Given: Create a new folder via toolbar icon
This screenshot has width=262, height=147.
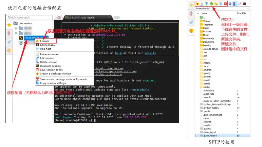Looking at the screenshot, I should [x=216, y=4].
